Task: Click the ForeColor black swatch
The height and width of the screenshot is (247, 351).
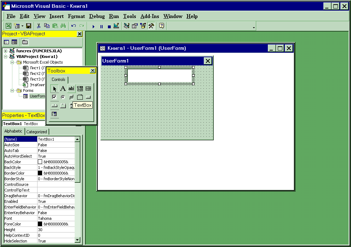Action: coord(40,224)
